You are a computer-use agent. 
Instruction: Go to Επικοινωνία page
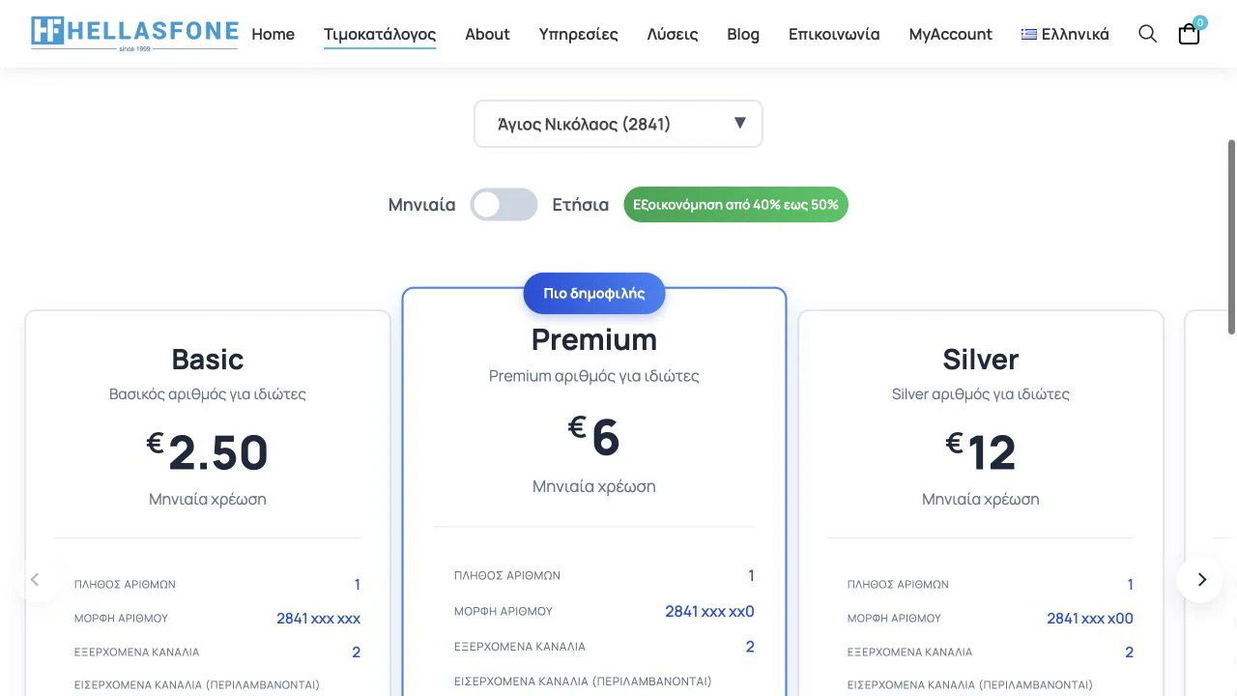point(834,34)
